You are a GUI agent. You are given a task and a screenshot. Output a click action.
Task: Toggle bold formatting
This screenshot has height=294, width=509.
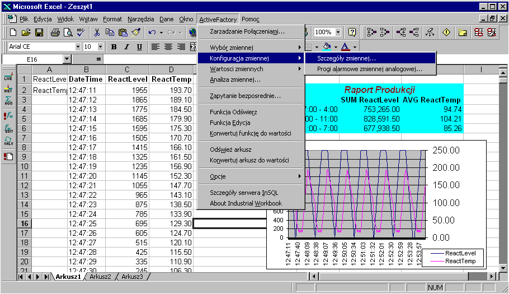point(114,47)
